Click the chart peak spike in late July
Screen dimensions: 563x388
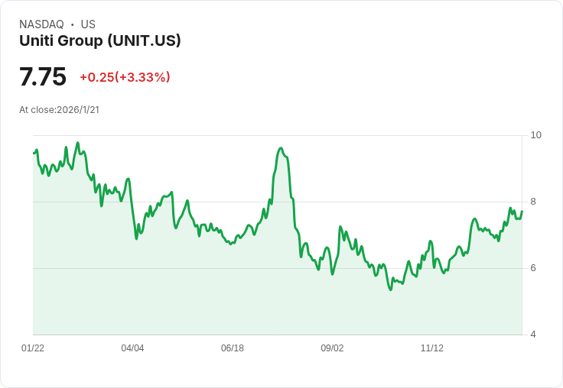pyautogui.click(x=281, y=148)
